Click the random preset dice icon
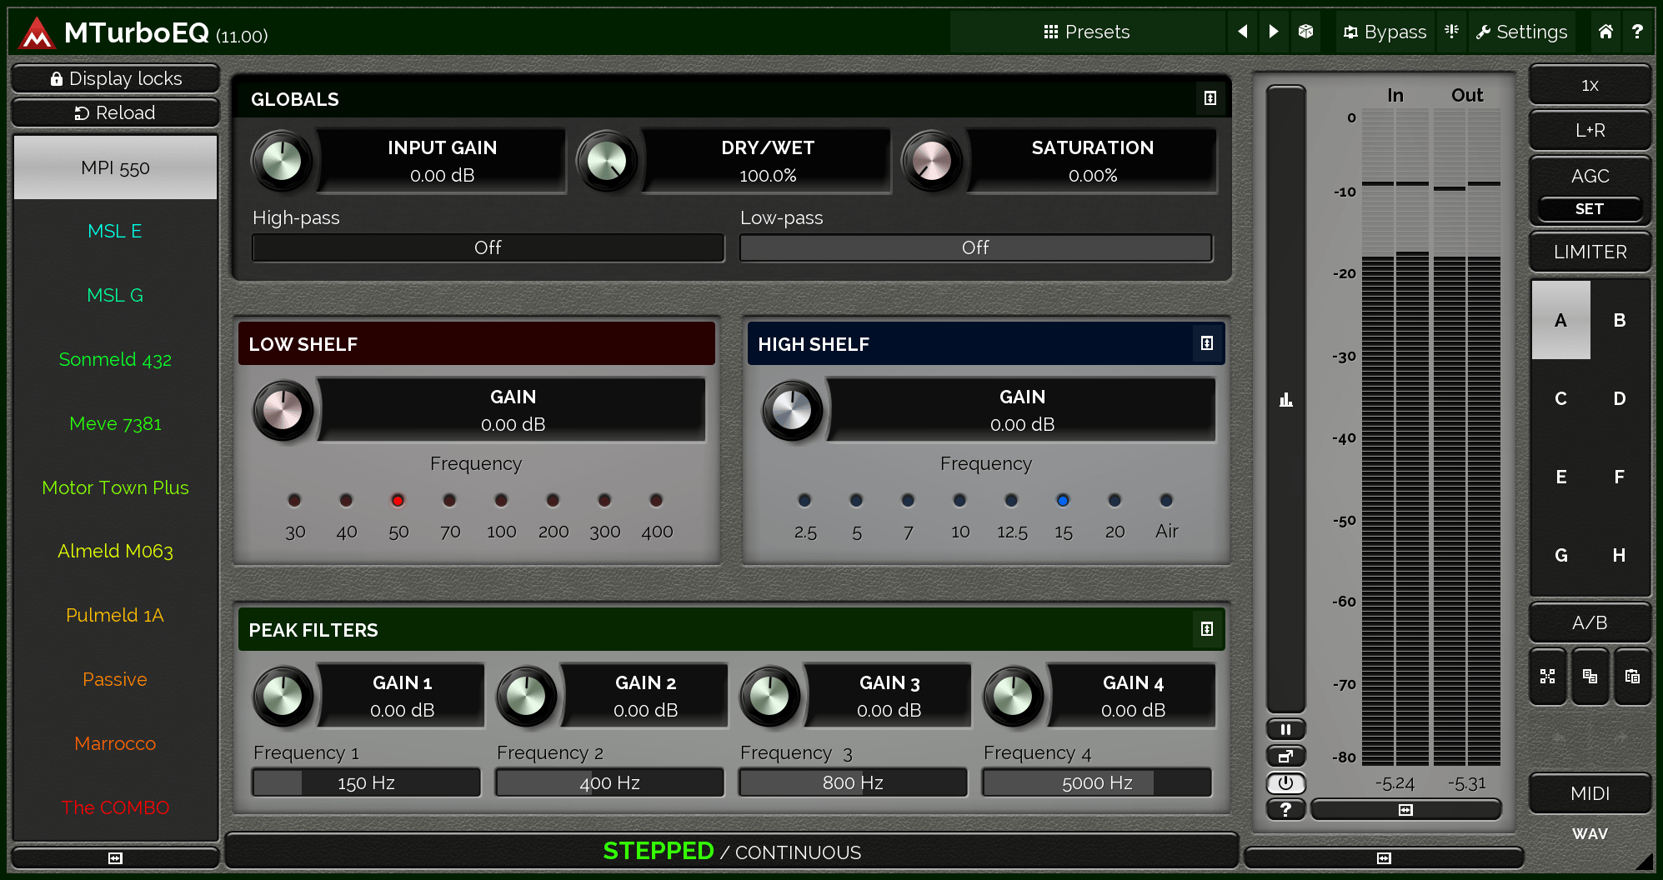Image resolution: width=1663 pixels, height=880 pixels. [1305, 32]
